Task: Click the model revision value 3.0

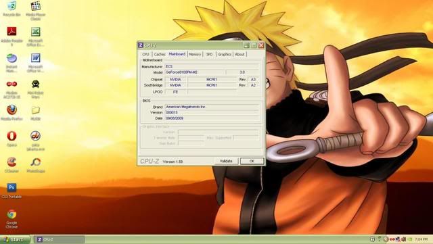Action: click(x=242, y=72)
